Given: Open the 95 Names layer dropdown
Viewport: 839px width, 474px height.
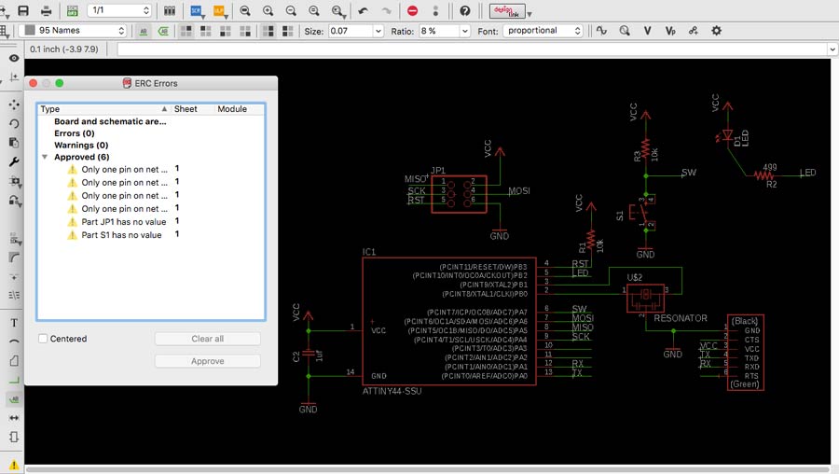Looking at the screenshot, I should [x=73, y=31].
